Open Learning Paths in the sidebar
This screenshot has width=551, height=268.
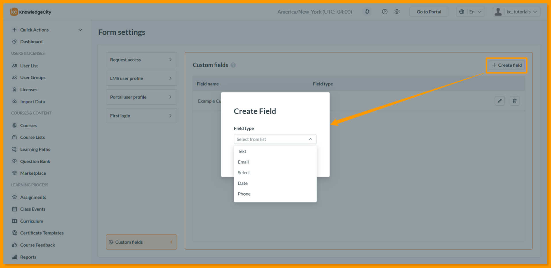coord(35,149)
